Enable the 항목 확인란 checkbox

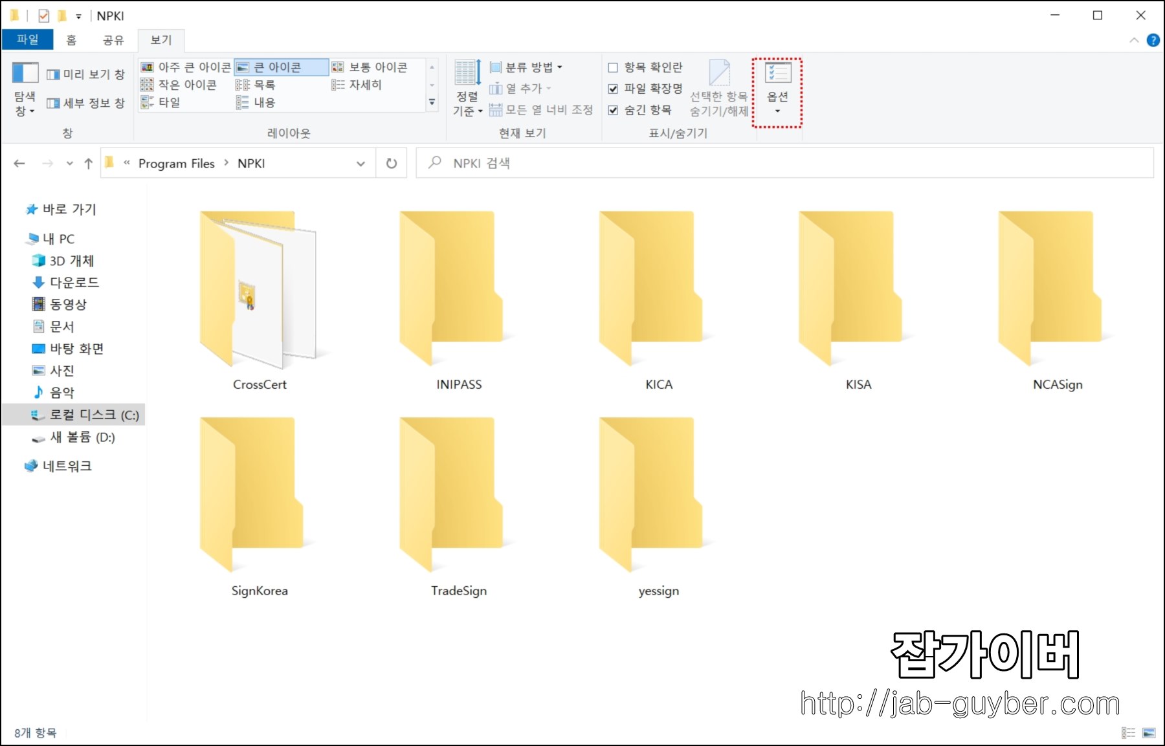(x=613, y=67)
